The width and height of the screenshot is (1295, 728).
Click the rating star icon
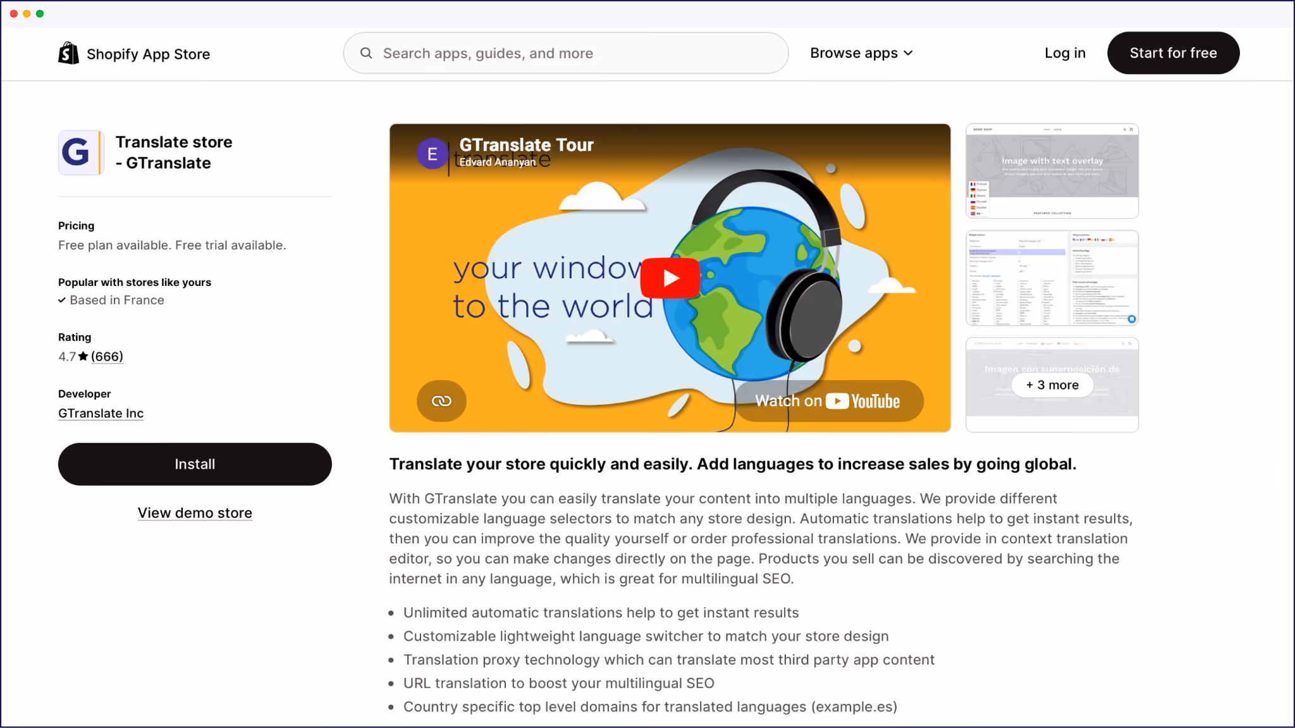(x=83, y=357)
